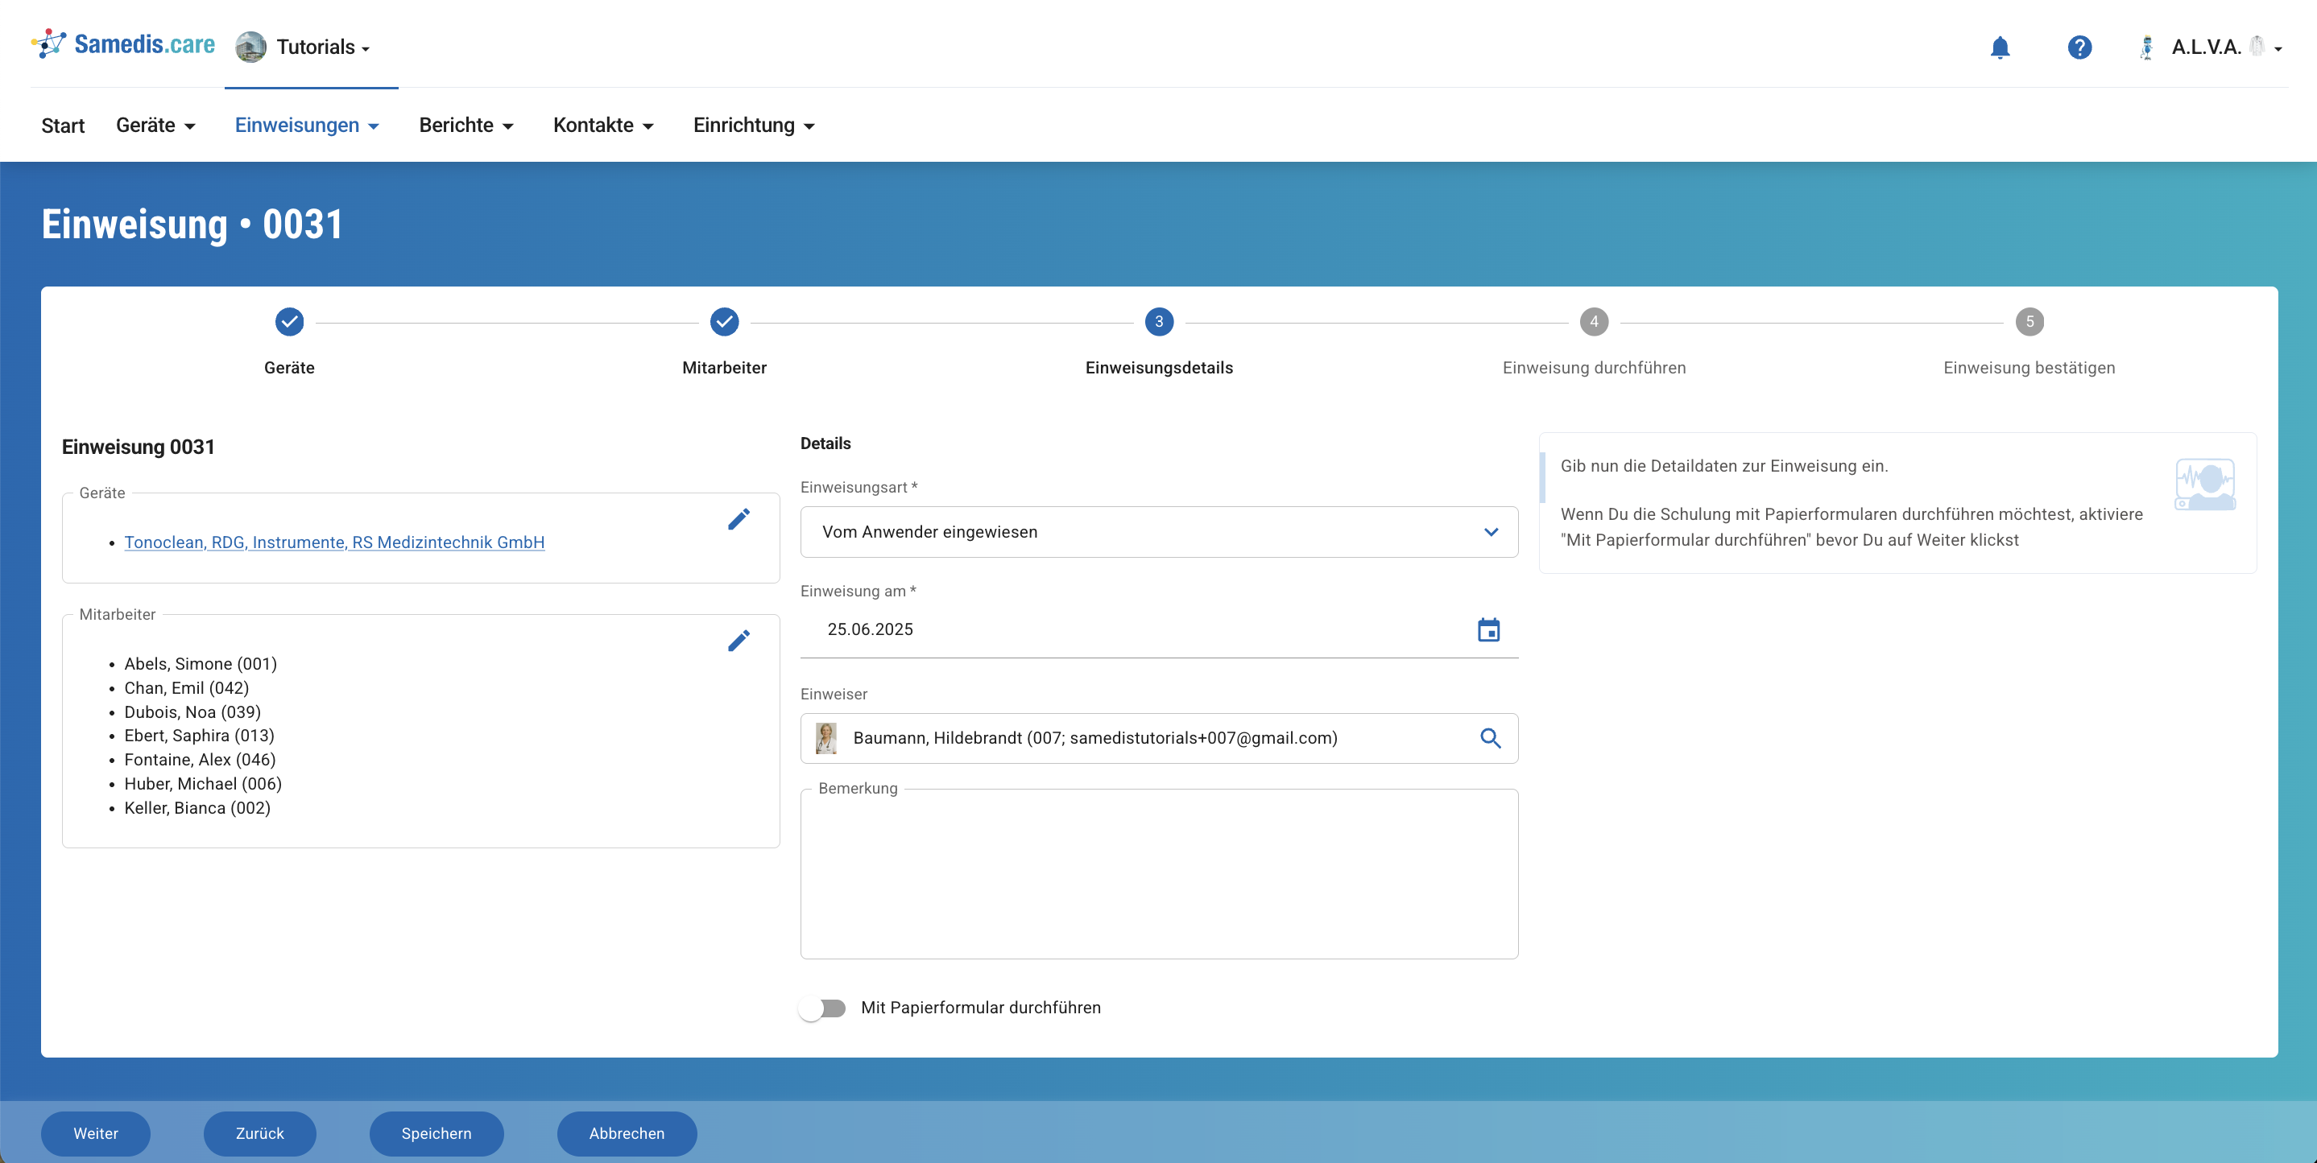The image size is (2317, 1163).
Task: Click the completed Geräte step checkmark
Action: [289, 322]
